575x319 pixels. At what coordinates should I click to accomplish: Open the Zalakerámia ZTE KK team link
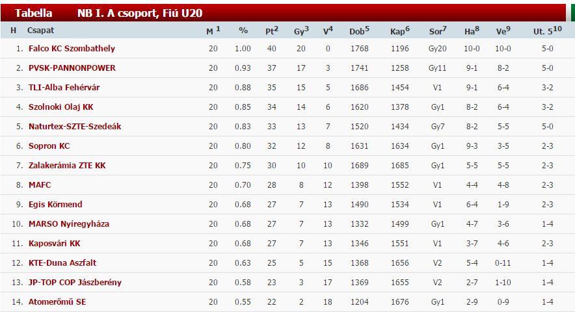[x=67, y=165]
